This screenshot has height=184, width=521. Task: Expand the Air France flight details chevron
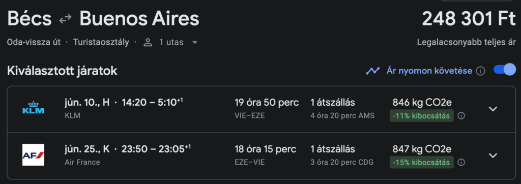pos(493,156)
